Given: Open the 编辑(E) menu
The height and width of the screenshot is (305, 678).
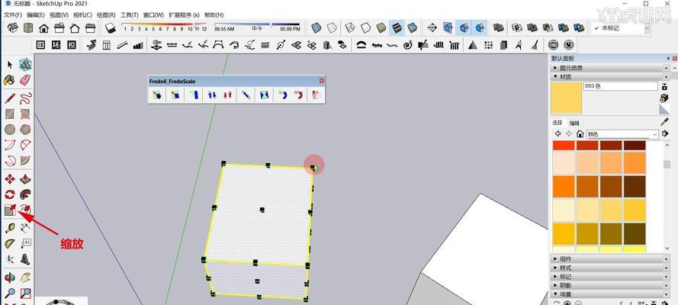Looking at the screenshot, I should (35, 15).
